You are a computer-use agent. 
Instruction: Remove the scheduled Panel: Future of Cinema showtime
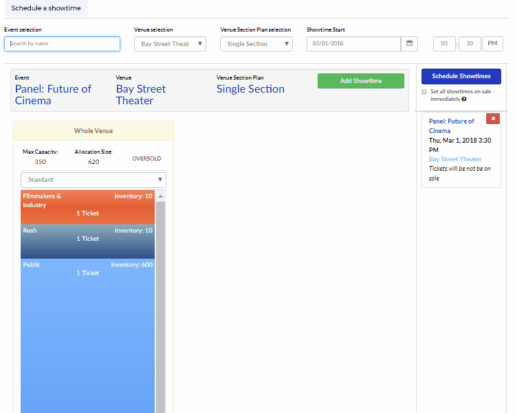[x=493, y=119]
